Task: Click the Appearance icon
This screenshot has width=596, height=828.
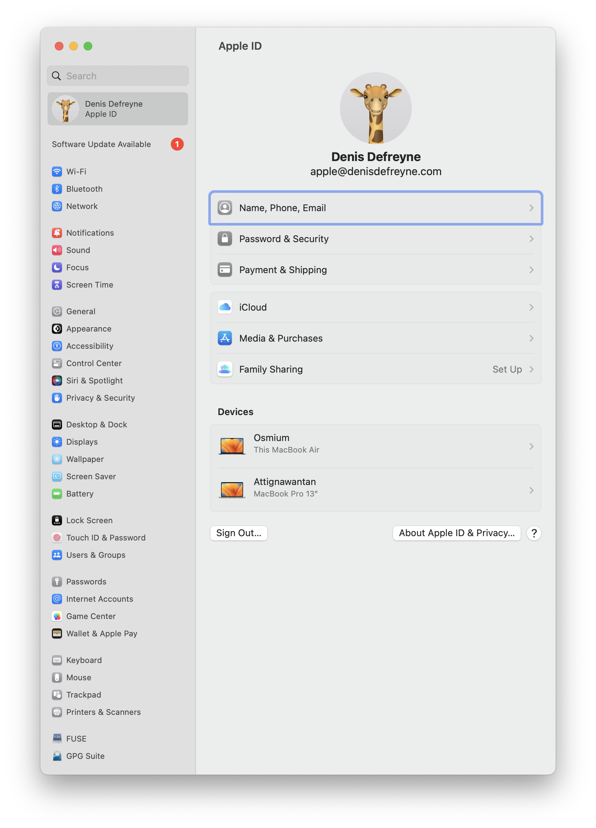Action: point(57,329)
